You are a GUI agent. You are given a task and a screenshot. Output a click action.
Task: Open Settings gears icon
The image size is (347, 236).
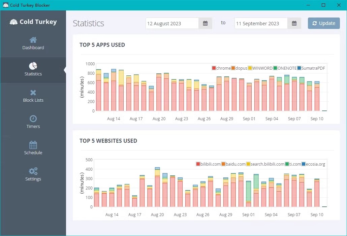pos(33,171)
